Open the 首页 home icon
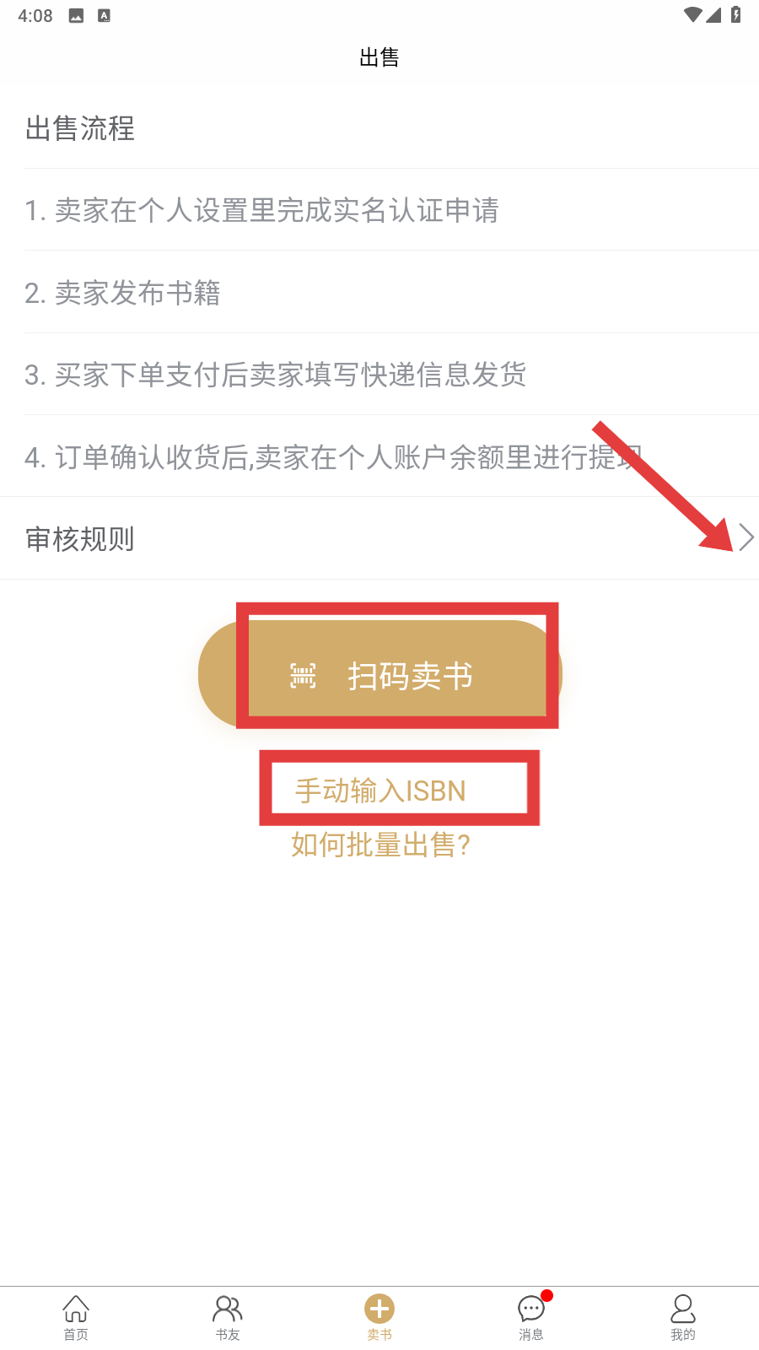Image resolution: width=759 pixels, height=1350 pixels. [x=76, y=1309]
